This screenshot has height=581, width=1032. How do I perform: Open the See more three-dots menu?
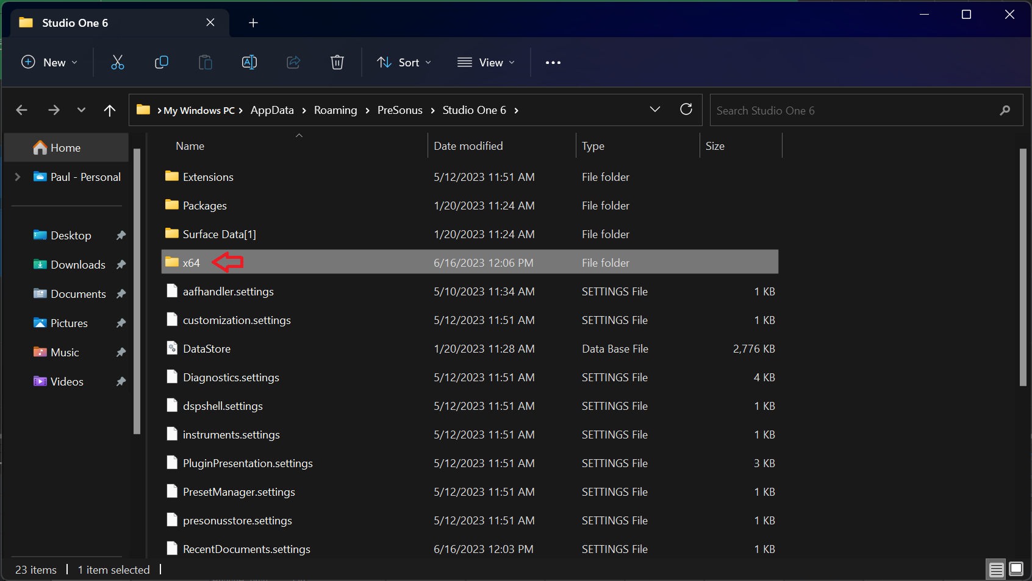click(553, 62)
